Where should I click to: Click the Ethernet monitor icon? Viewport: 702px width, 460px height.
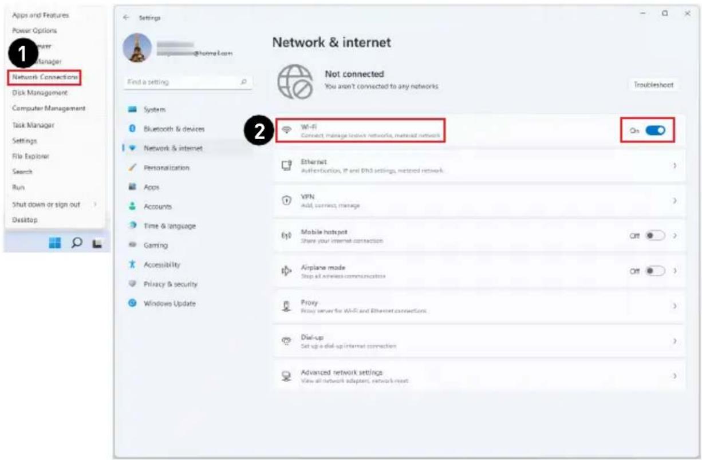287,165
